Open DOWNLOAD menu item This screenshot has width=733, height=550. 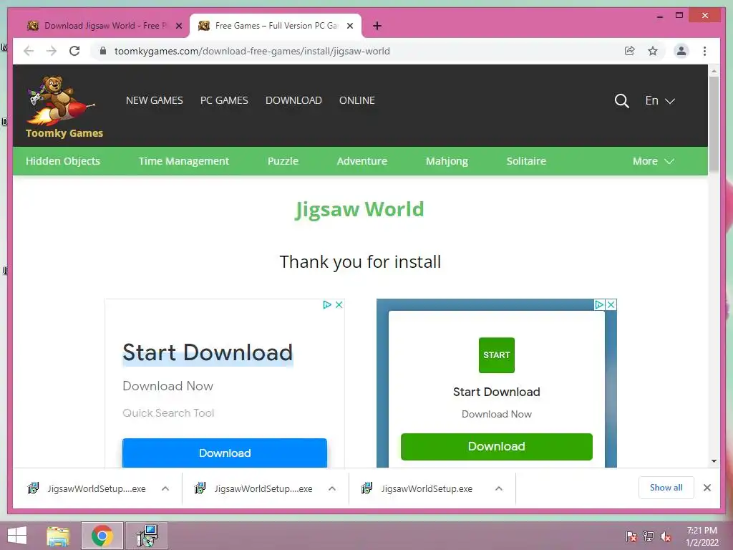pos(293,100)
